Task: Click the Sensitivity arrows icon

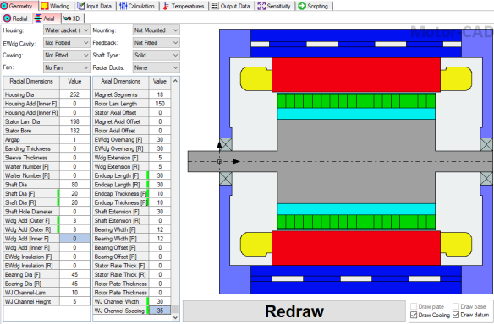Action: click(261, 6)
